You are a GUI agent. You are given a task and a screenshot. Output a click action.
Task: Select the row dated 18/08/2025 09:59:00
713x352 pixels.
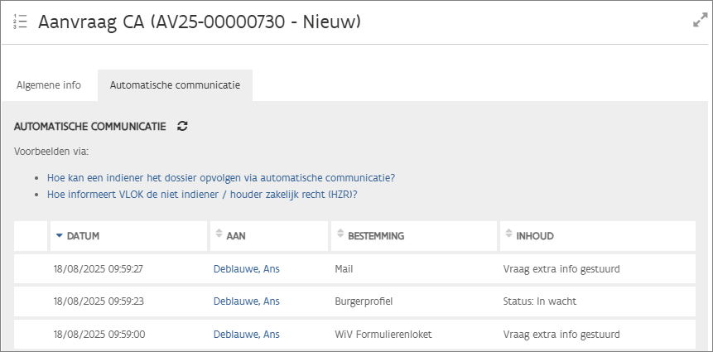99,335
